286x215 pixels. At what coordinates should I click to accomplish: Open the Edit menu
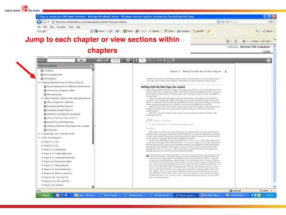(x=45, y=27)
